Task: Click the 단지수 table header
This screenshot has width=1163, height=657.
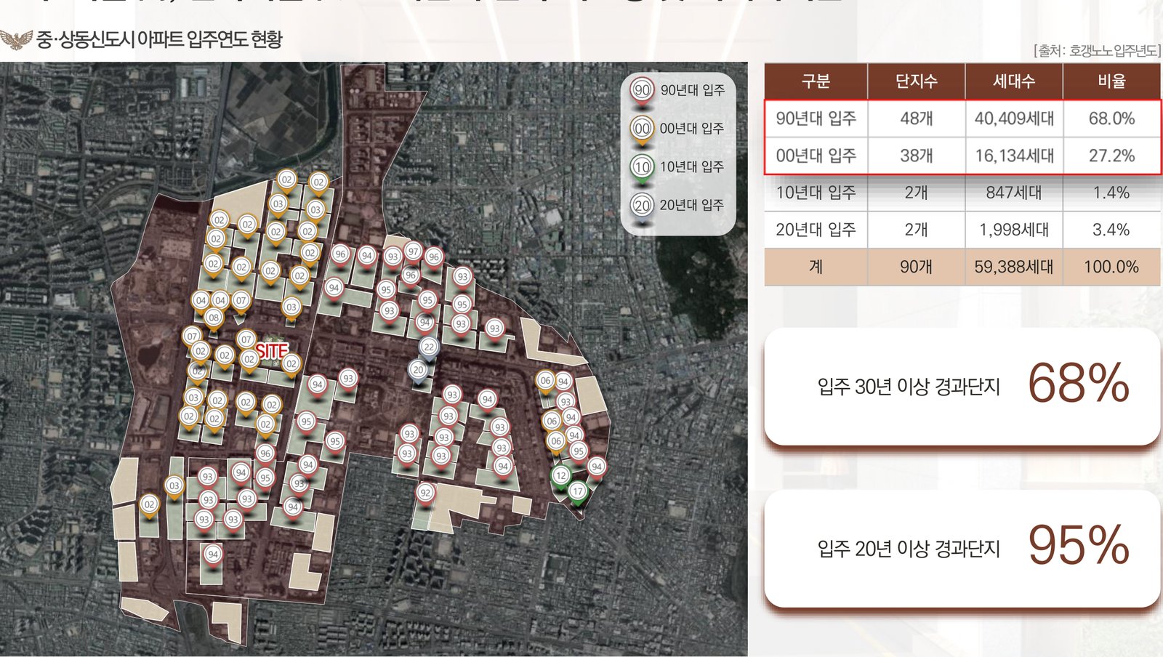Action: [916, 81]
